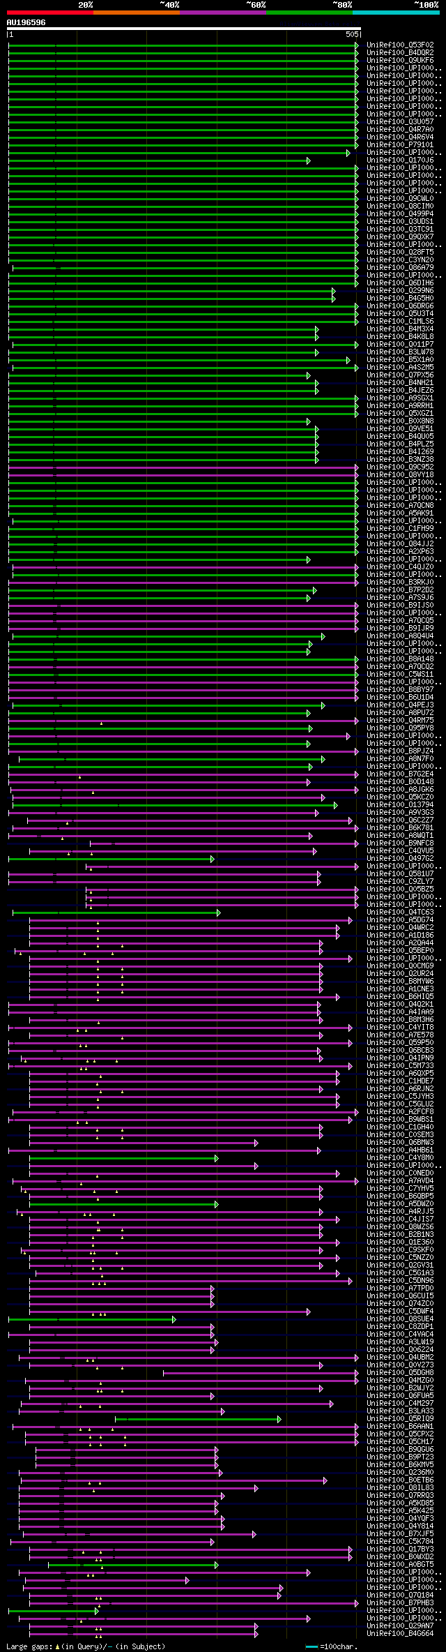Open hit UniRef100_P79101
The width and height of the screenshot is (446, 1652).
click(x=400, y=145)
